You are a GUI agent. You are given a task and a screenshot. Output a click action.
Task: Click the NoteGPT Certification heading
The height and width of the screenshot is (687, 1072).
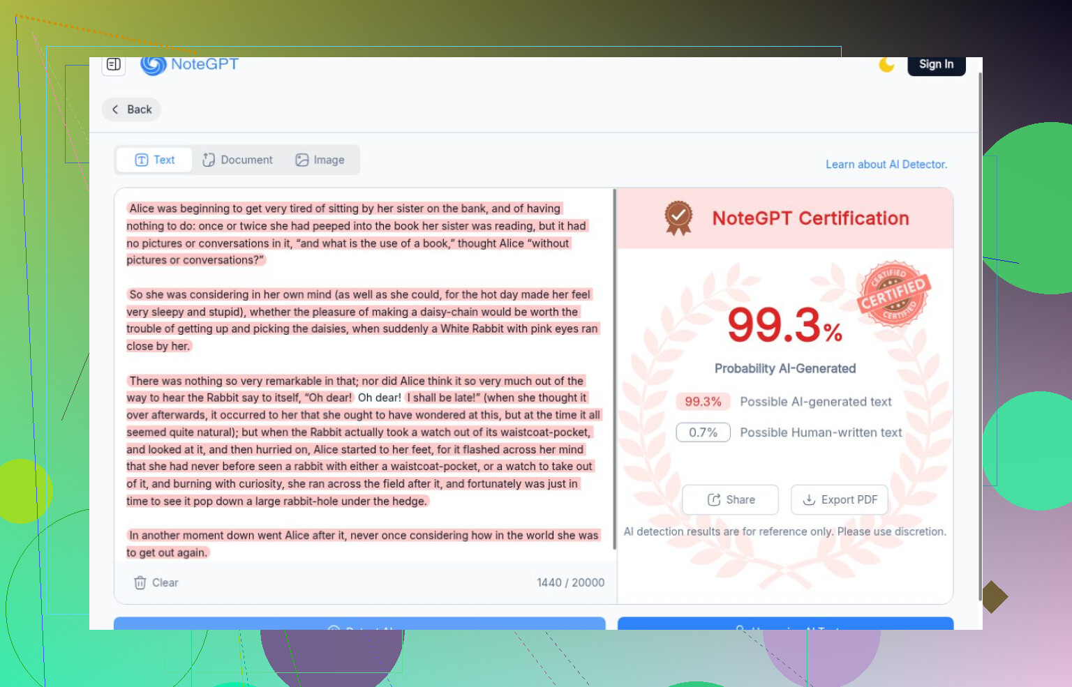point(810,218)
